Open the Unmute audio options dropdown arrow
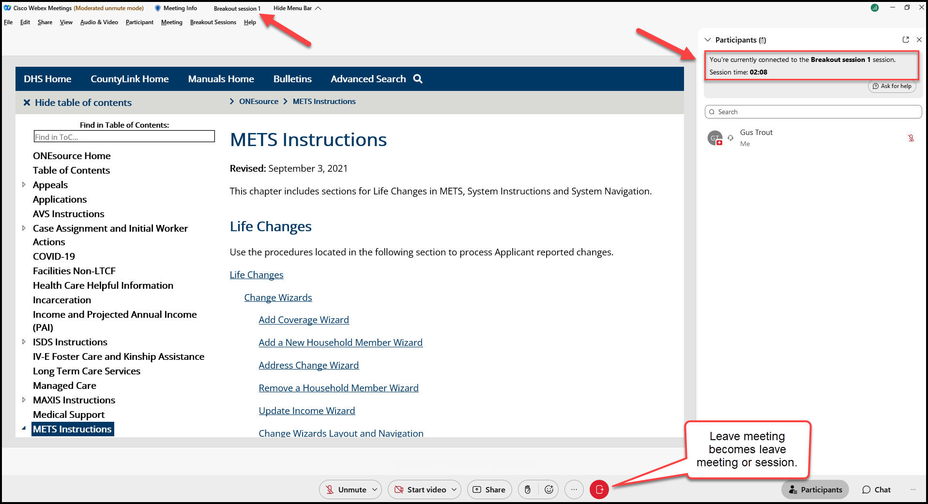The image size is (928, 504). [x=375, y=489]
